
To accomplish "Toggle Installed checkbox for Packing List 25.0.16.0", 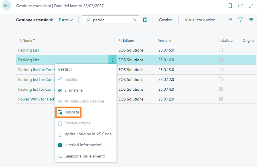I will [x=221, y=60].
